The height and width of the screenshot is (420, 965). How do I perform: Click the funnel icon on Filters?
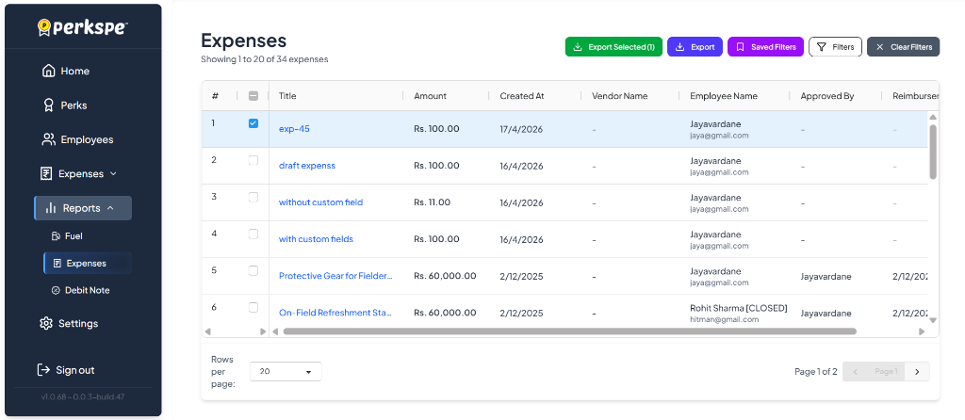[821, 47]
